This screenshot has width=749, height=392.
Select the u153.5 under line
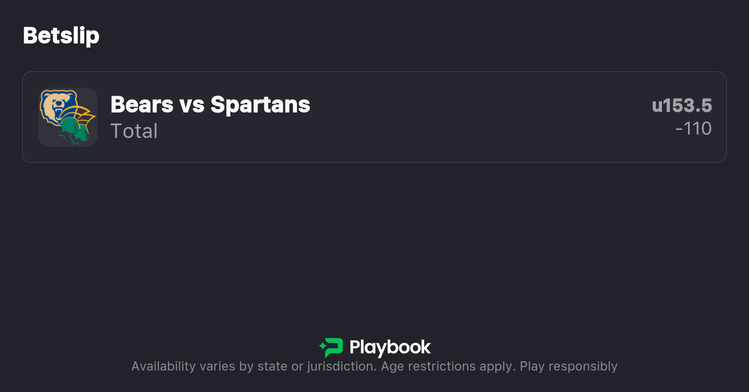coord(682,106)
